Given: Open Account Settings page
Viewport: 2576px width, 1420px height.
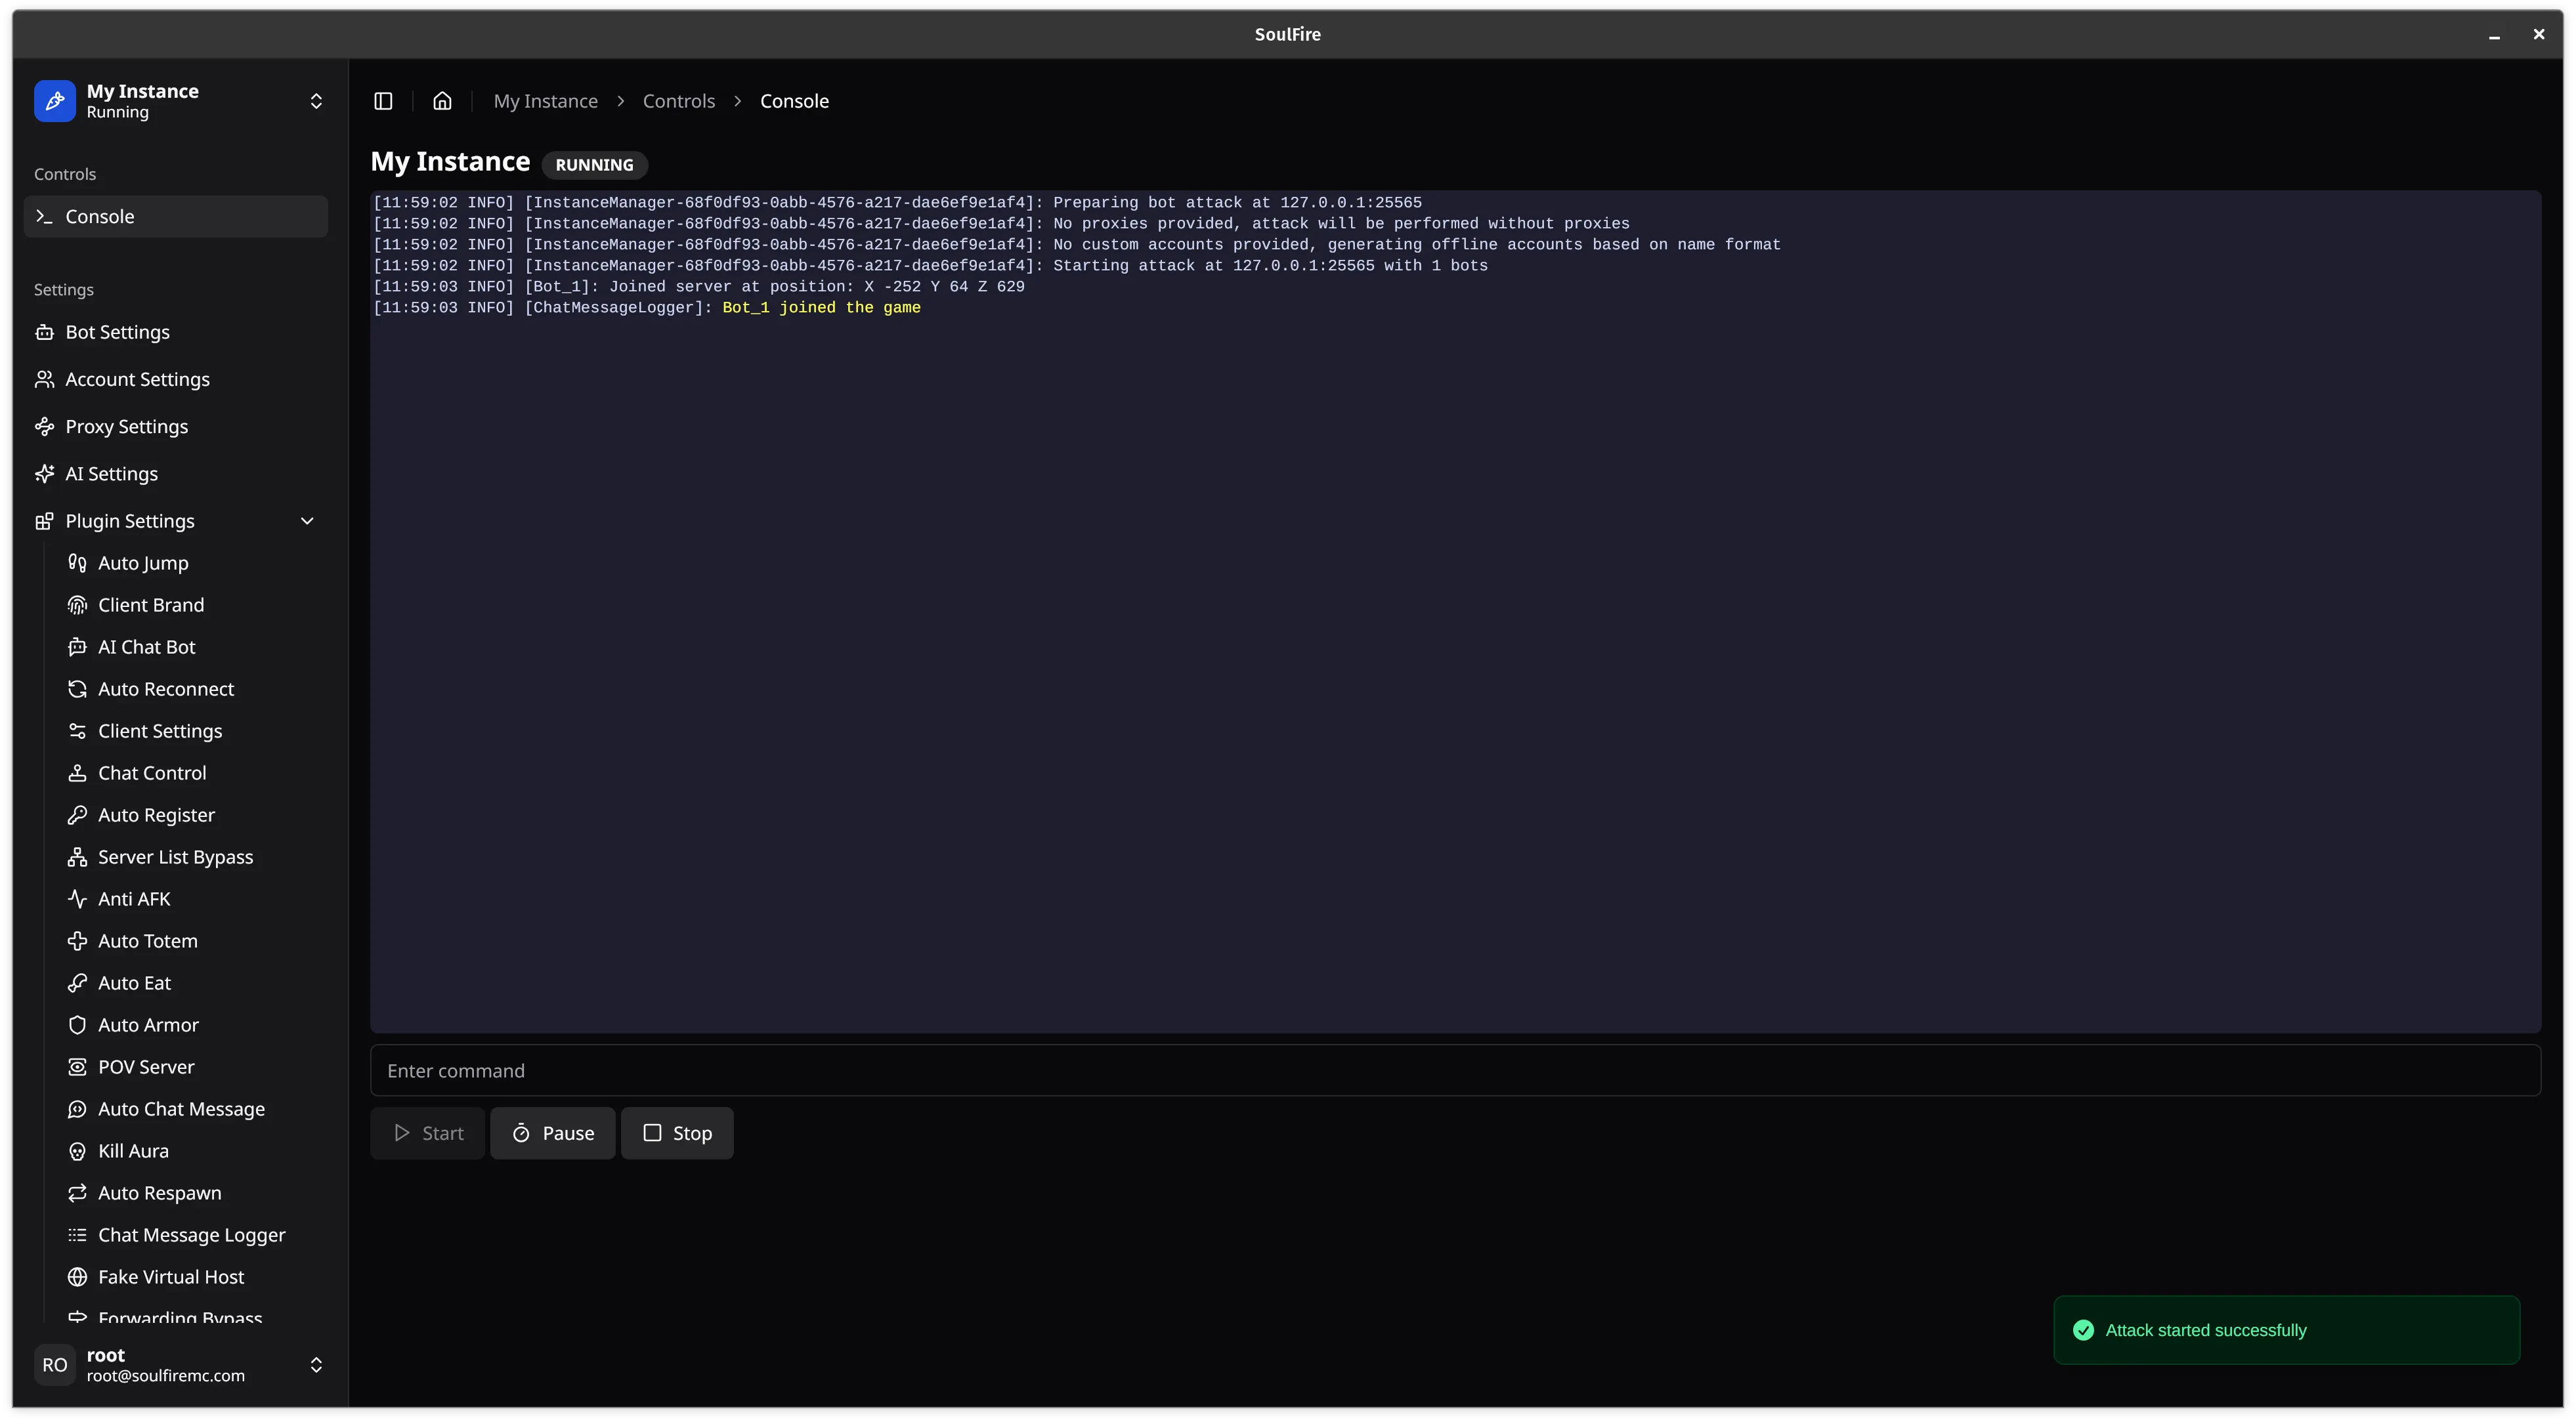Looking at the screenshot, I should point(137,380).
